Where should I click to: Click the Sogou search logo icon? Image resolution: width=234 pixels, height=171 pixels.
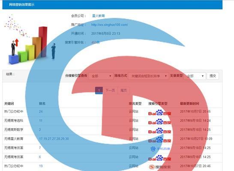[152, 167]
